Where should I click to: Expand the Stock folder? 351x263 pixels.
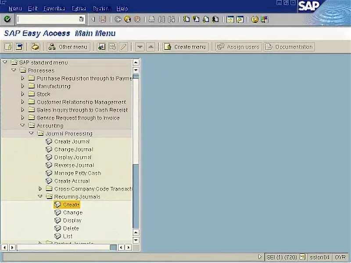[x=22, y=94]
